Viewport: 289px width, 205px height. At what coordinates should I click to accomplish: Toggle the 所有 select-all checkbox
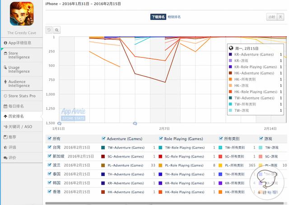pyautogui.click(x=50, y=139)
